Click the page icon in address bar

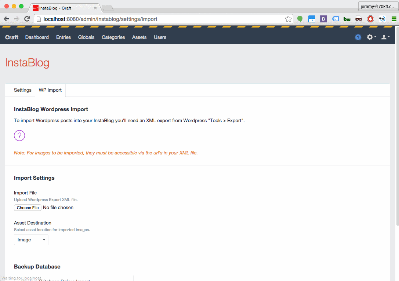(x=39, y=19)
